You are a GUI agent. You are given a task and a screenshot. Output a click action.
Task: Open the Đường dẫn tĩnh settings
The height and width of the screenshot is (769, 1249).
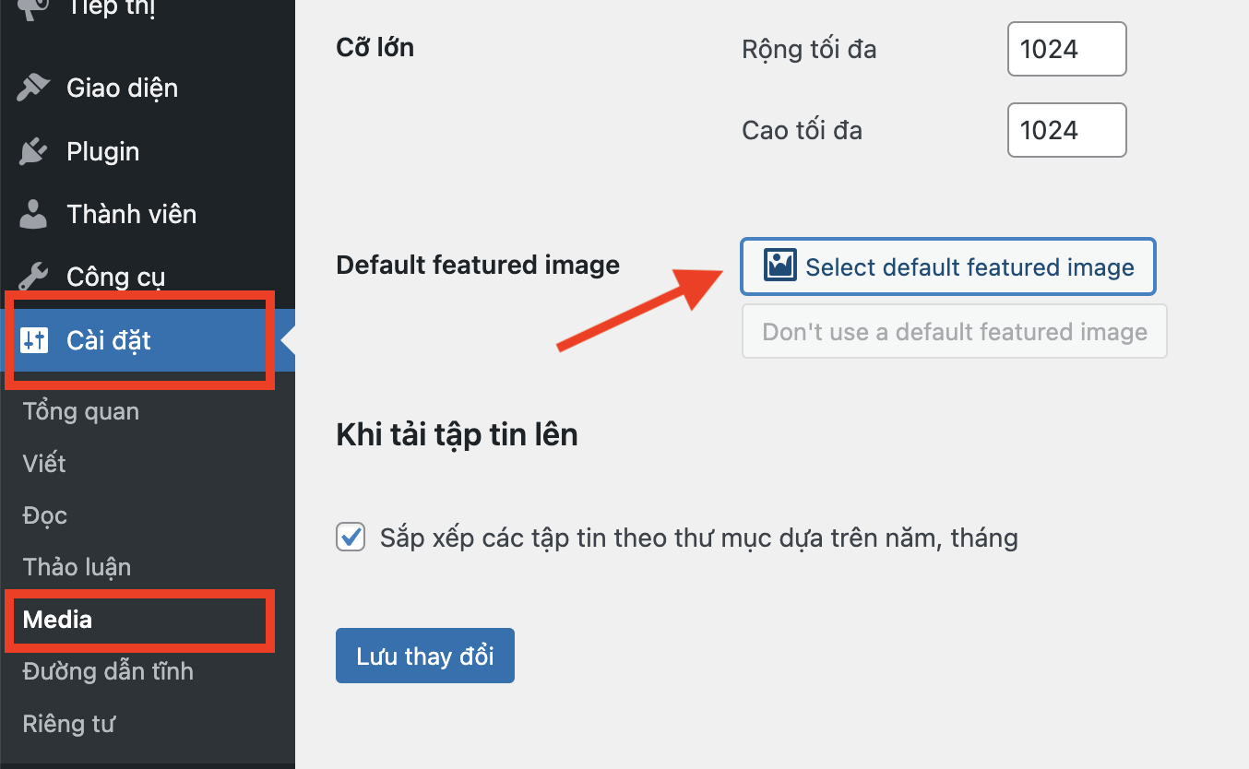tap(108, 671)
